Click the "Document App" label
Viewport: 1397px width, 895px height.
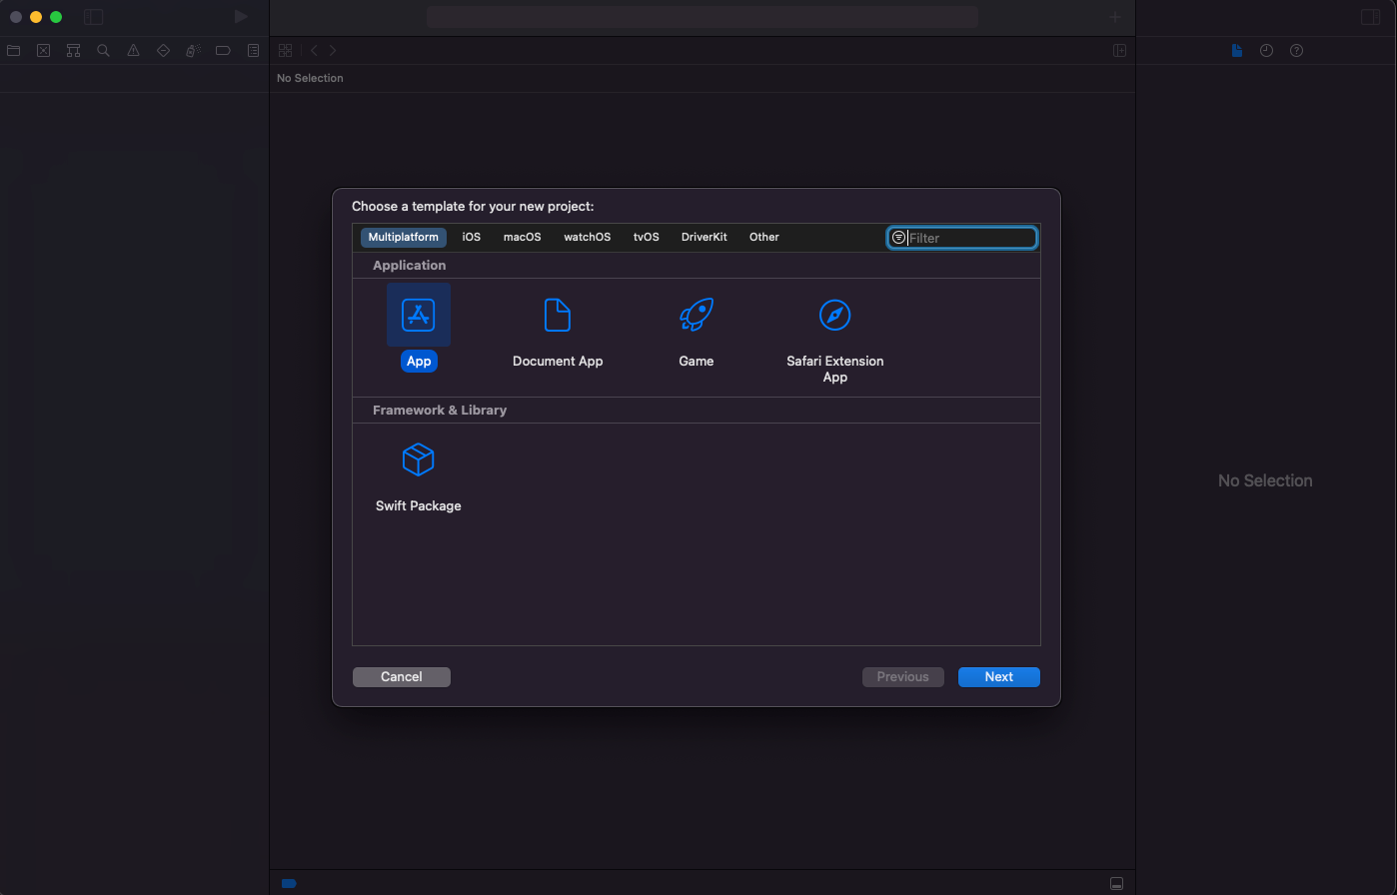(x=558, y=361)
